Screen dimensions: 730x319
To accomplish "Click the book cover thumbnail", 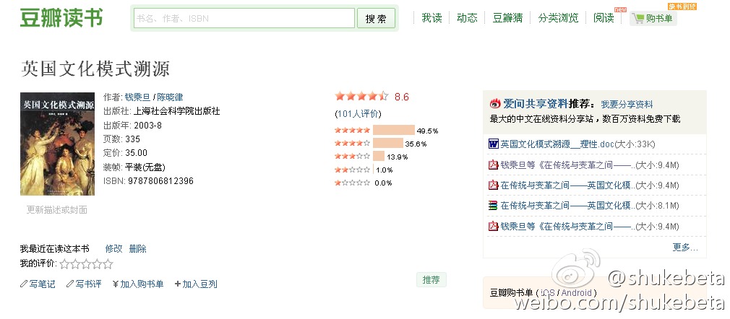I will (x=47, y=144).
